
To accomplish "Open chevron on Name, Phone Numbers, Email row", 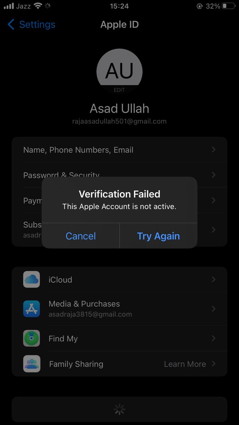I will (x=214, y=150).
